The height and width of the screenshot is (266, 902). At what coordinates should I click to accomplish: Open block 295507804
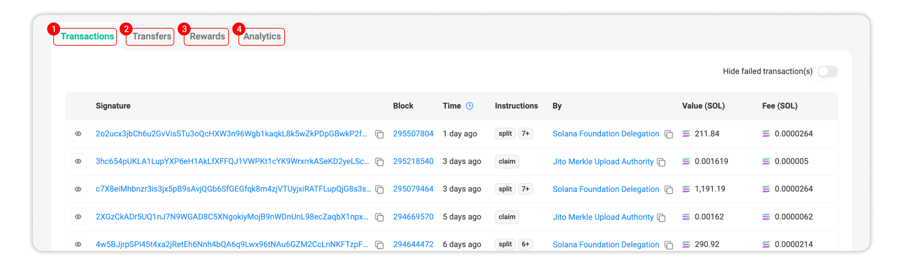pyautogui.click(x=413, y=134)
